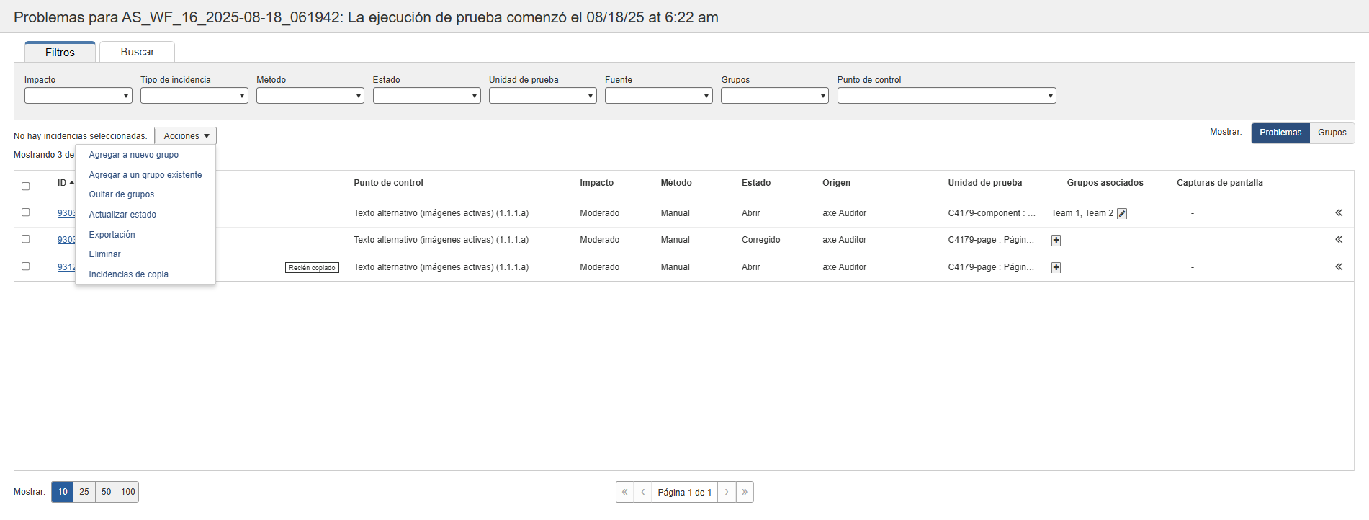The image size is (1369, 520).
Task: Click the edit groups pencil icon for Team 1, Team 2
Action: 1122,213
